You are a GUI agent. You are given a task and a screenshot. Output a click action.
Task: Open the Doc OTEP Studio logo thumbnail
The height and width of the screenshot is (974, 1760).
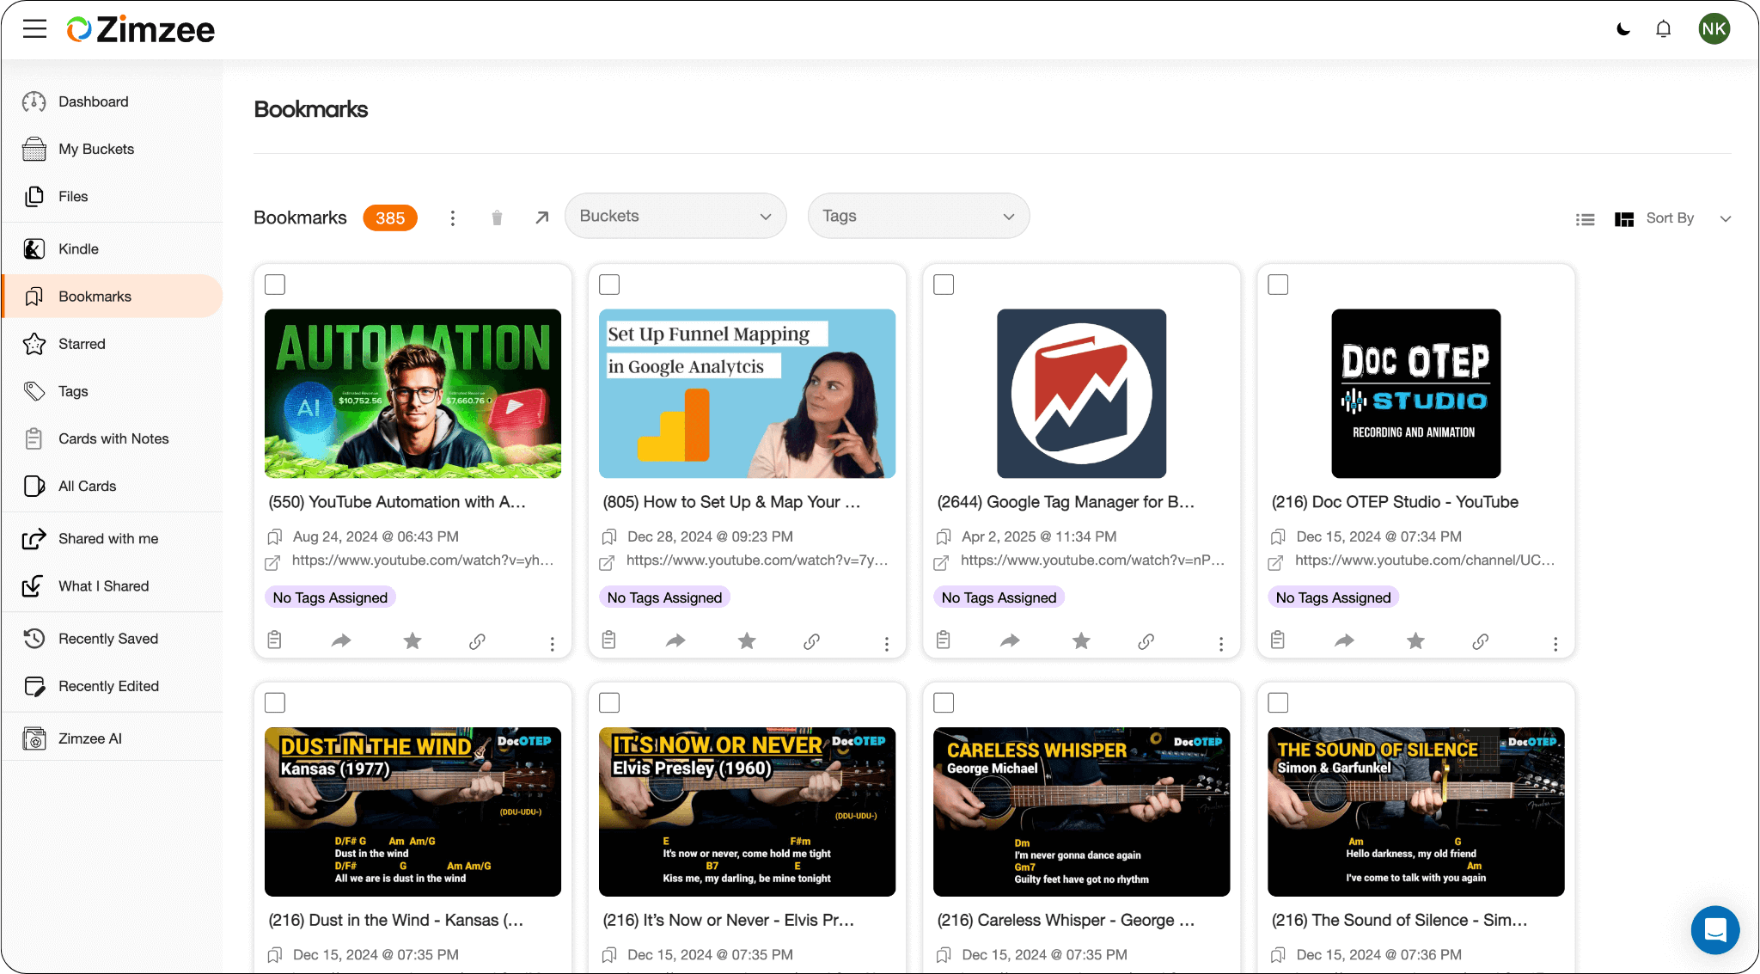pyautogui.click(x=1415, y=394)
